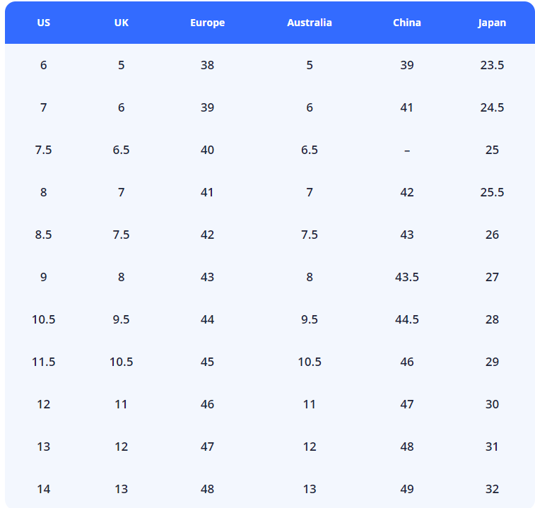Image resolution: width=535 pixels, height=508 pixels.
Task: Select the China size 49 cell
Action: tap(407, 489)
